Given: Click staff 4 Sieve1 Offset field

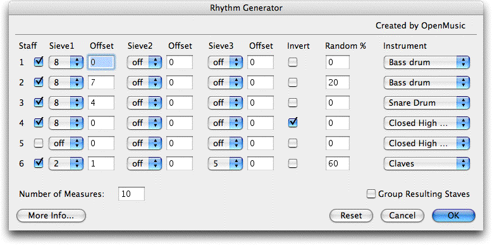Looking at the screenshot, I should [101, 123].
